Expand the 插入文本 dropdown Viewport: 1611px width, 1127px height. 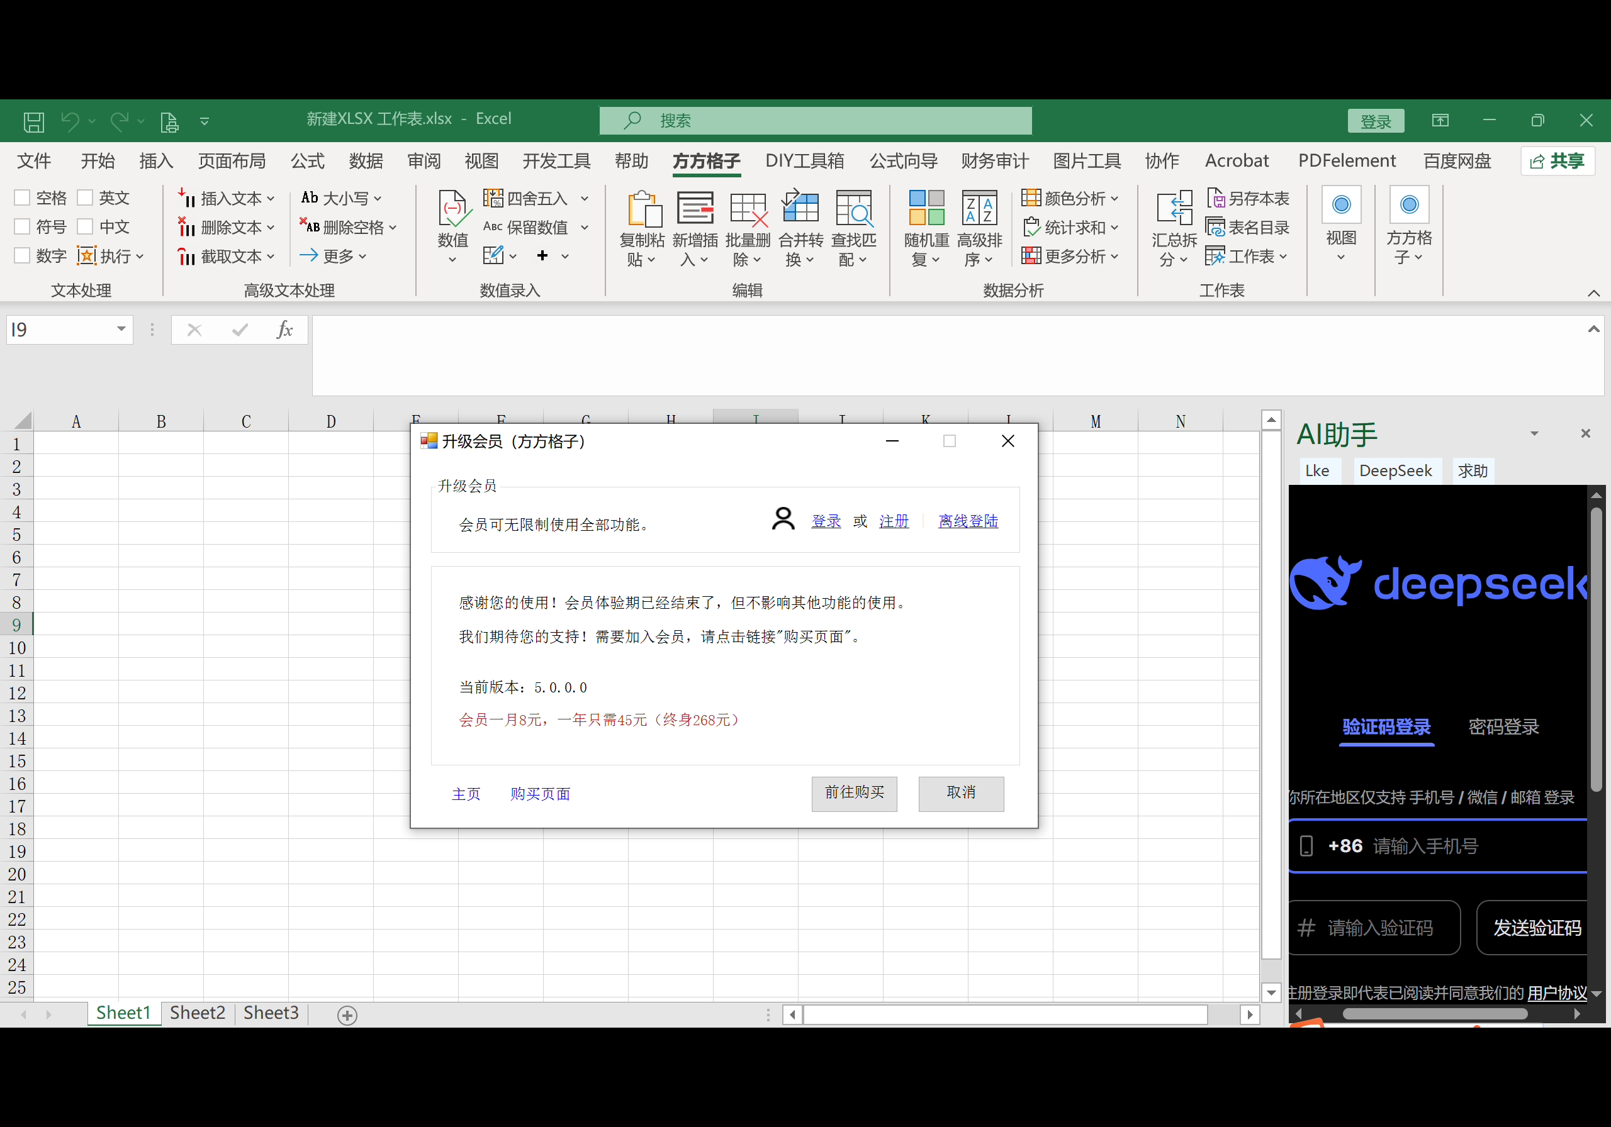click(271, 199)
